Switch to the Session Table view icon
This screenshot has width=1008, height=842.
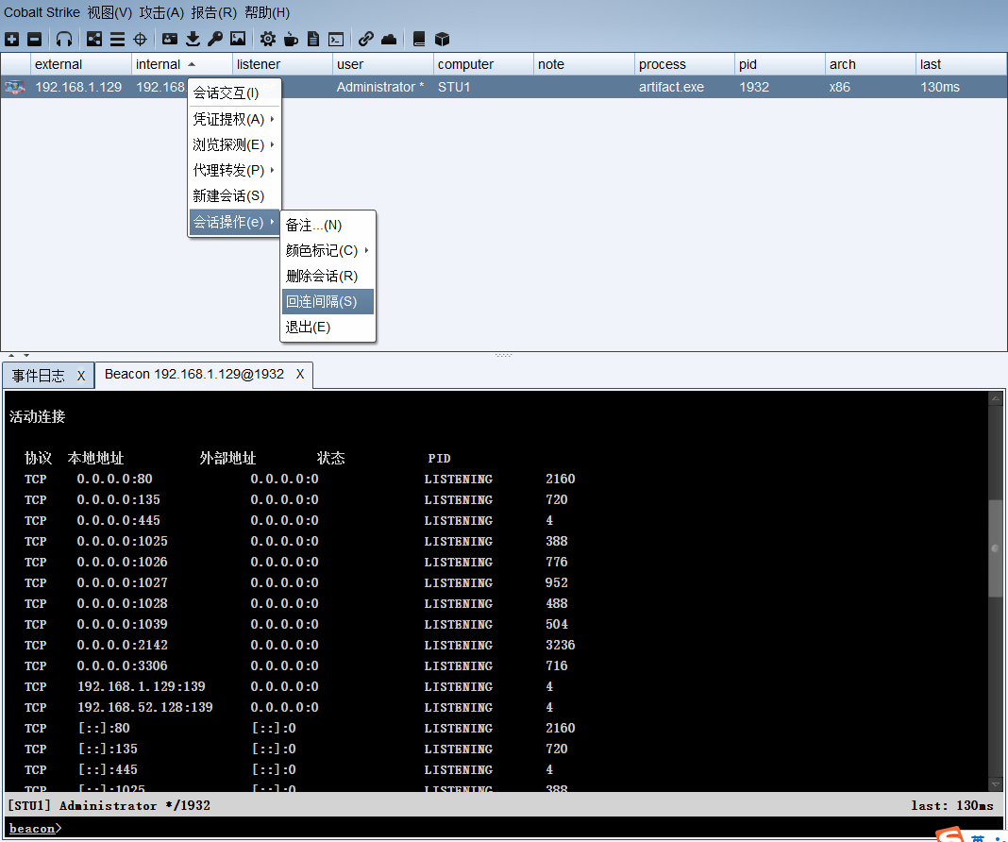click(x=117, y=40)
